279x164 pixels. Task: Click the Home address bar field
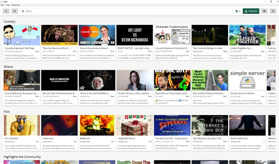126,11
